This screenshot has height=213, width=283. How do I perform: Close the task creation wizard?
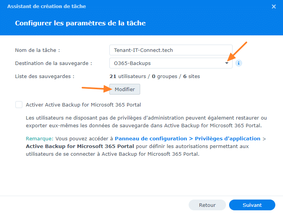274,7
